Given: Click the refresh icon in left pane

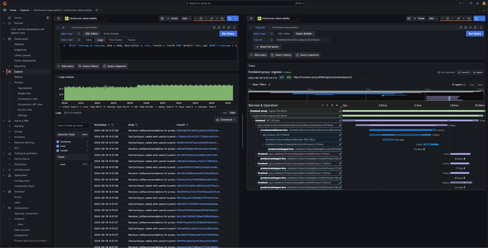Looking at the screenshot, I should pos(230,19).
